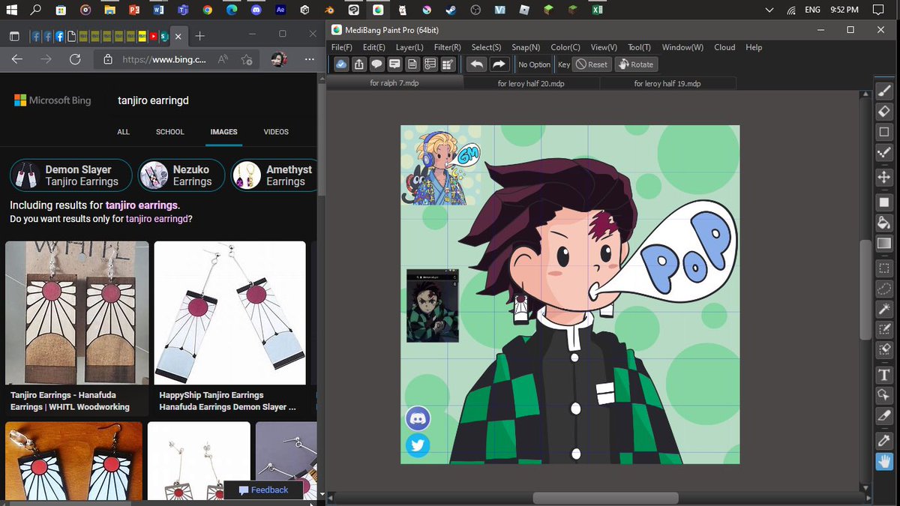Image resolution: width=900 pixels, height=506 pixels.
Task: Click the Reset rotation button
Action: tap(592, 64)
